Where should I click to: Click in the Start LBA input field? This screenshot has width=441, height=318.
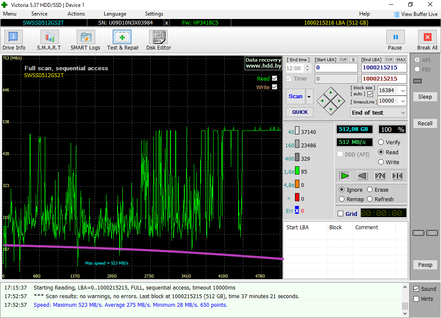[x=336, y=68]
